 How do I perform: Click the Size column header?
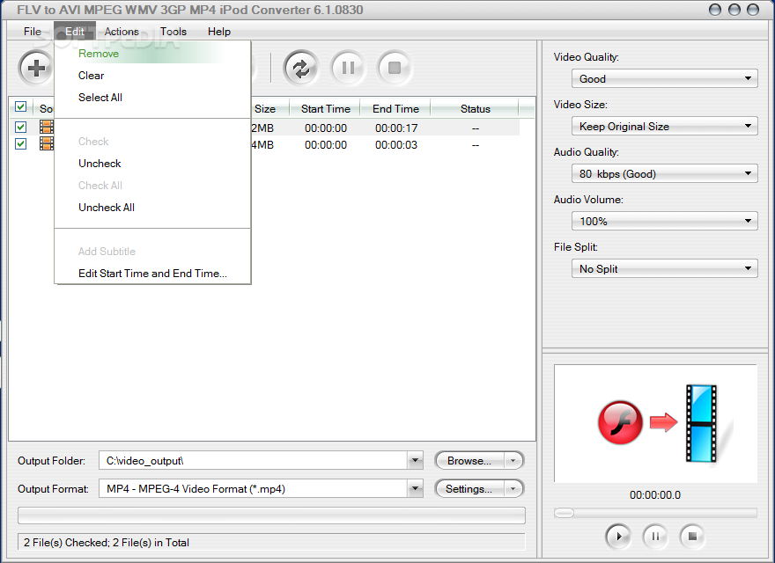(x=265, y=109)
